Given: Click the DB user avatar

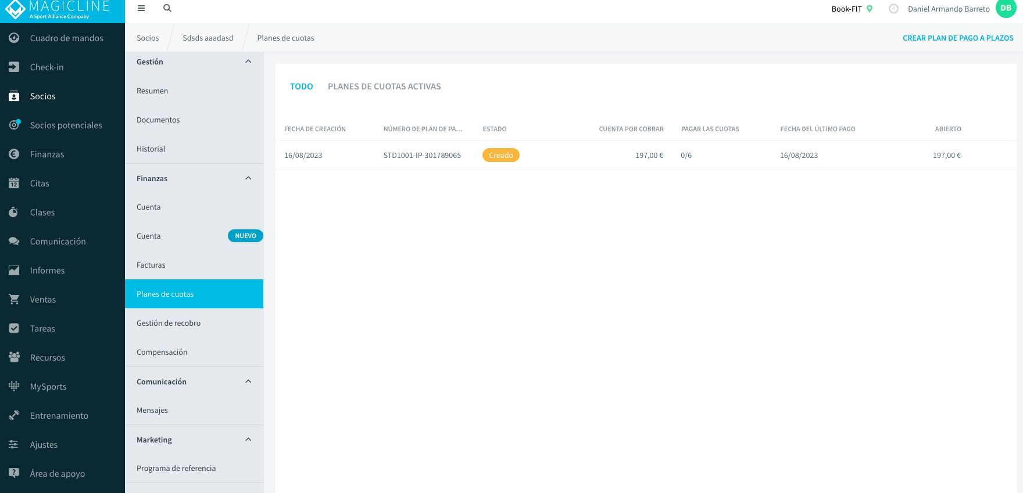Looking at the screenshot, I should [1006, 9].
